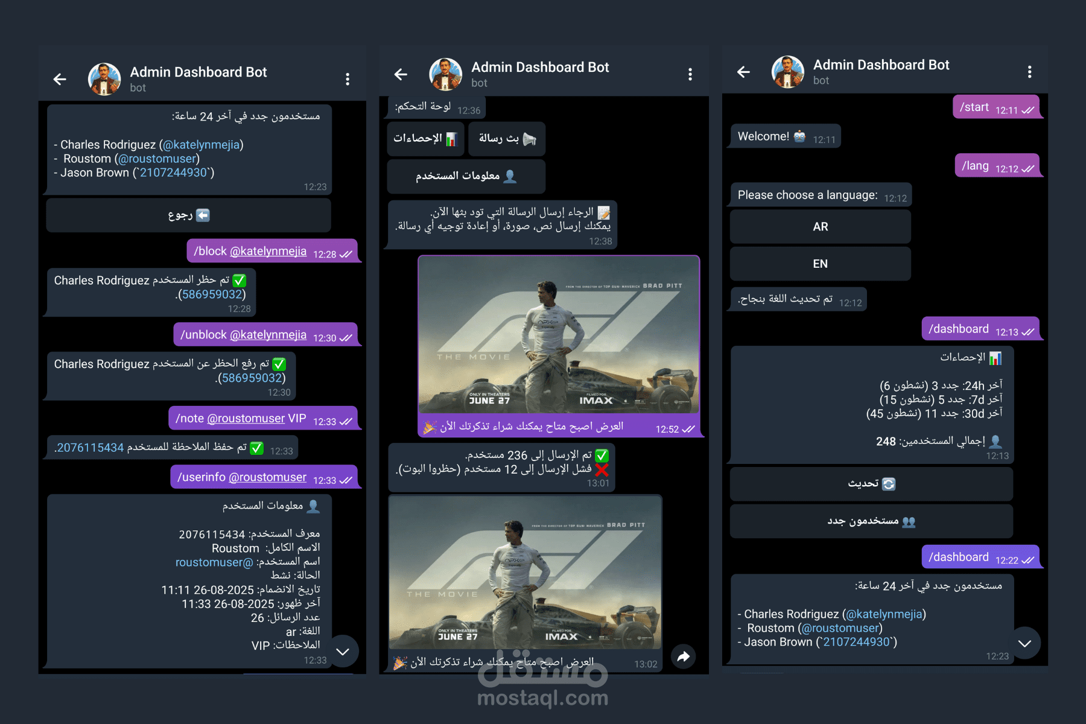This screenshot has height=724, width=1086.
Task: Choose the AR language button
Action: [x=820, y=227]
